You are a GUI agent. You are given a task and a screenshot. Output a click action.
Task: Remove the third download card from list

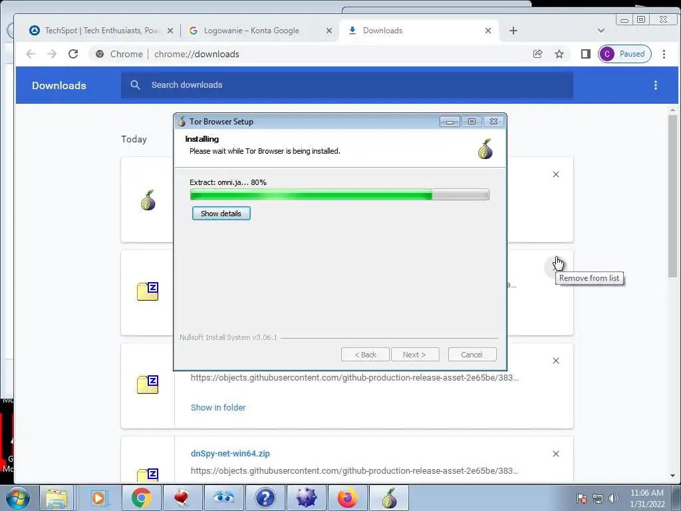tap(556, 361)
